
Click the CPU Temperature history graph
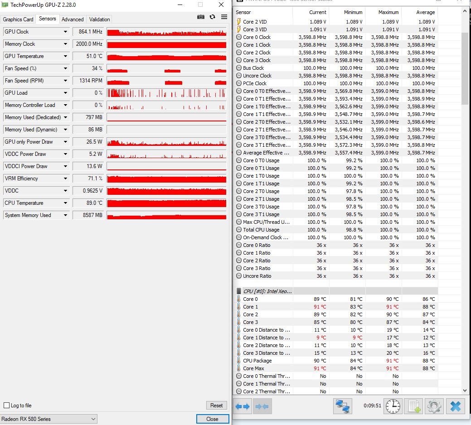166,203
